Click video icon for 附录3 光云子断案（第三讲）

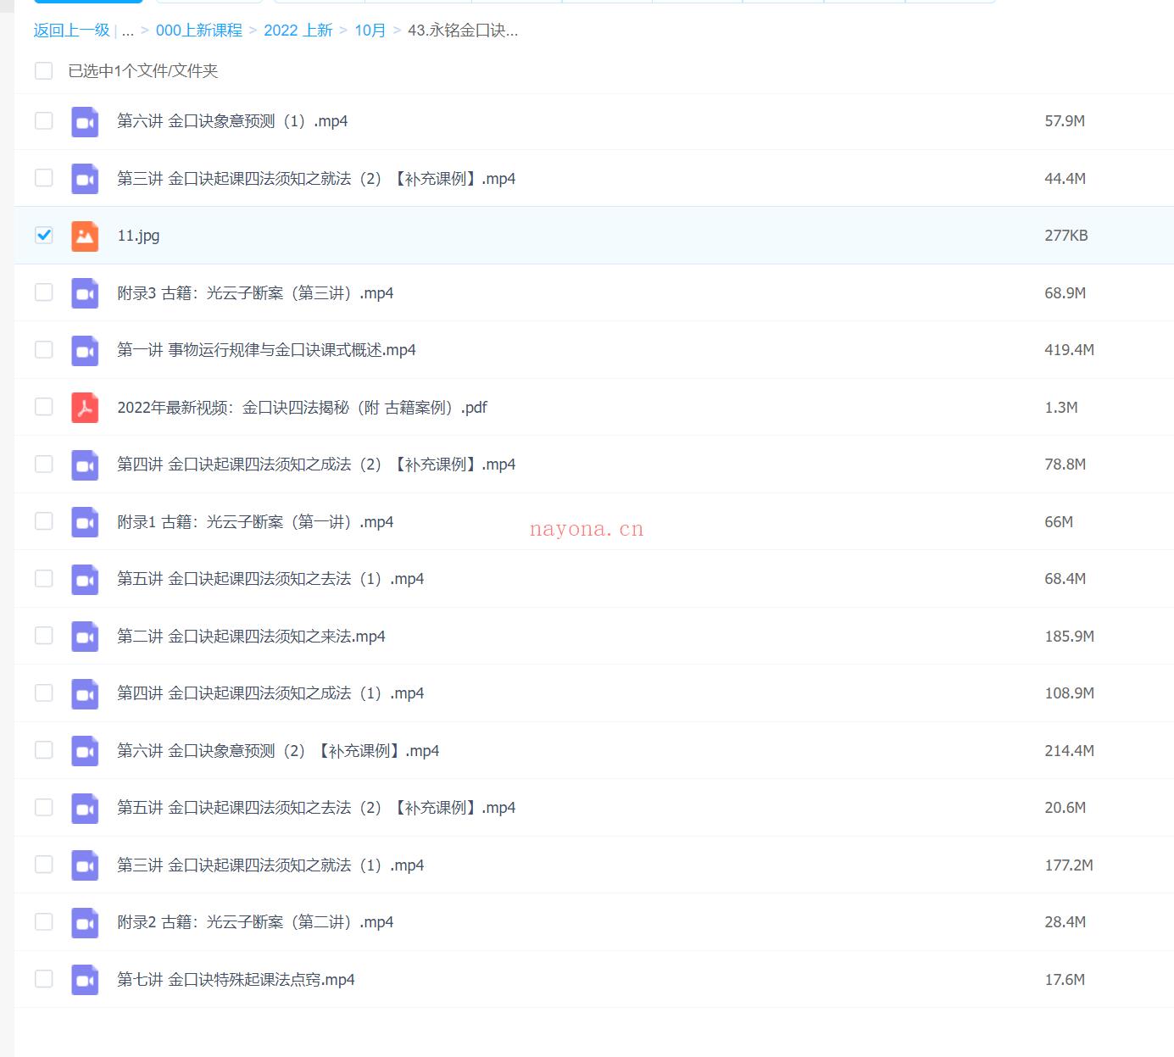point(85,293)
